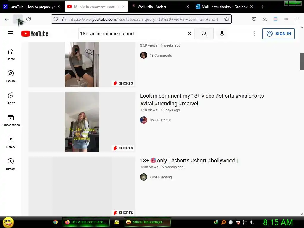
Task: Open the browser downloads panel
Action: pos(265,19)
